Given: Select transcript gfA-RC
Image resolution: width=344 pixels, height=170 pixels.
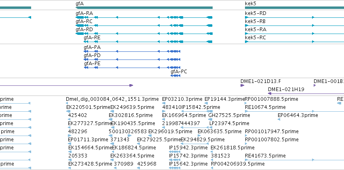Looking at the screenshot, I should click(x=84, y=21).
